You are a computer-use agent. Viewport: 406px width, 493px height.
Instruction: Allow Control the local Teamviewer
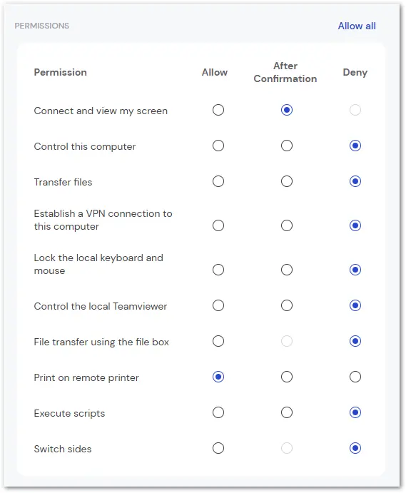[218, 305]
